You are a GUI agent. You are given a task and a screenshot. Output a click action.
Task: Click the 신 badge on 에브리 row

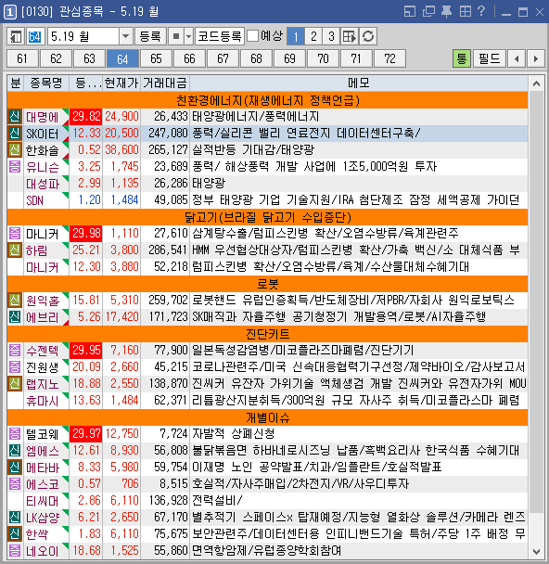15,316
